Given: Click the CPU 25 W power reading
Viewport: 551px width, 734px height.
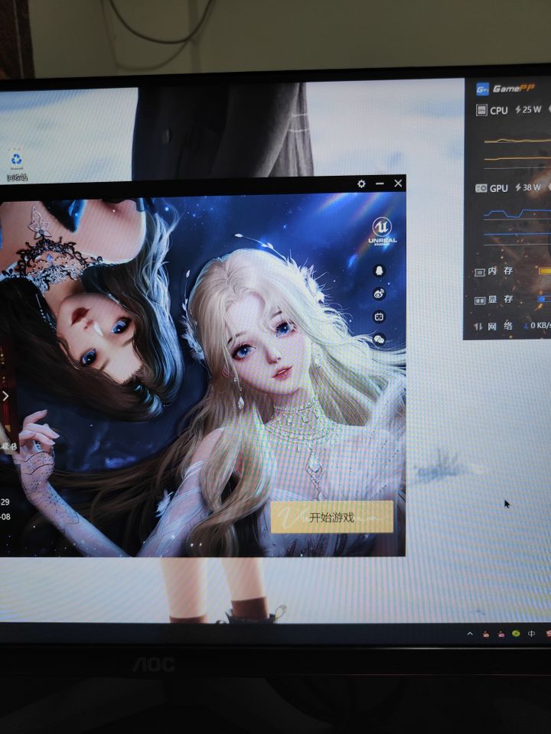Looking at the screenshot, I should coord(528,109).
